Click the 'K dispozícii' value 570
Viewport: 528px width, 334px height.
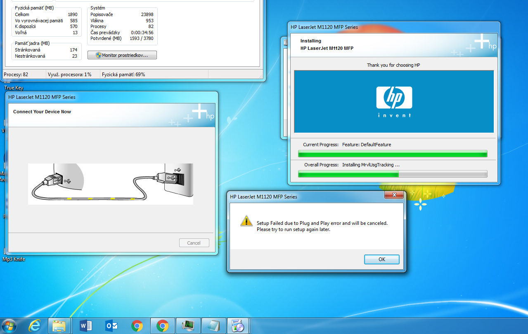point(74,26)
